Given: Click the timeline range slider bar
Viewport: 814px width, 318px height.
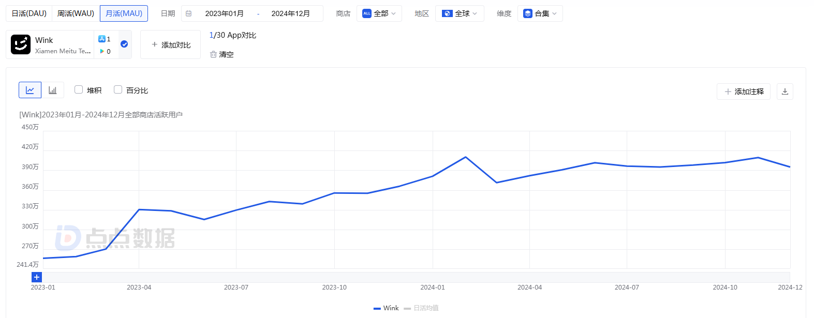Looking at the screenshot, I should point(414,277).
